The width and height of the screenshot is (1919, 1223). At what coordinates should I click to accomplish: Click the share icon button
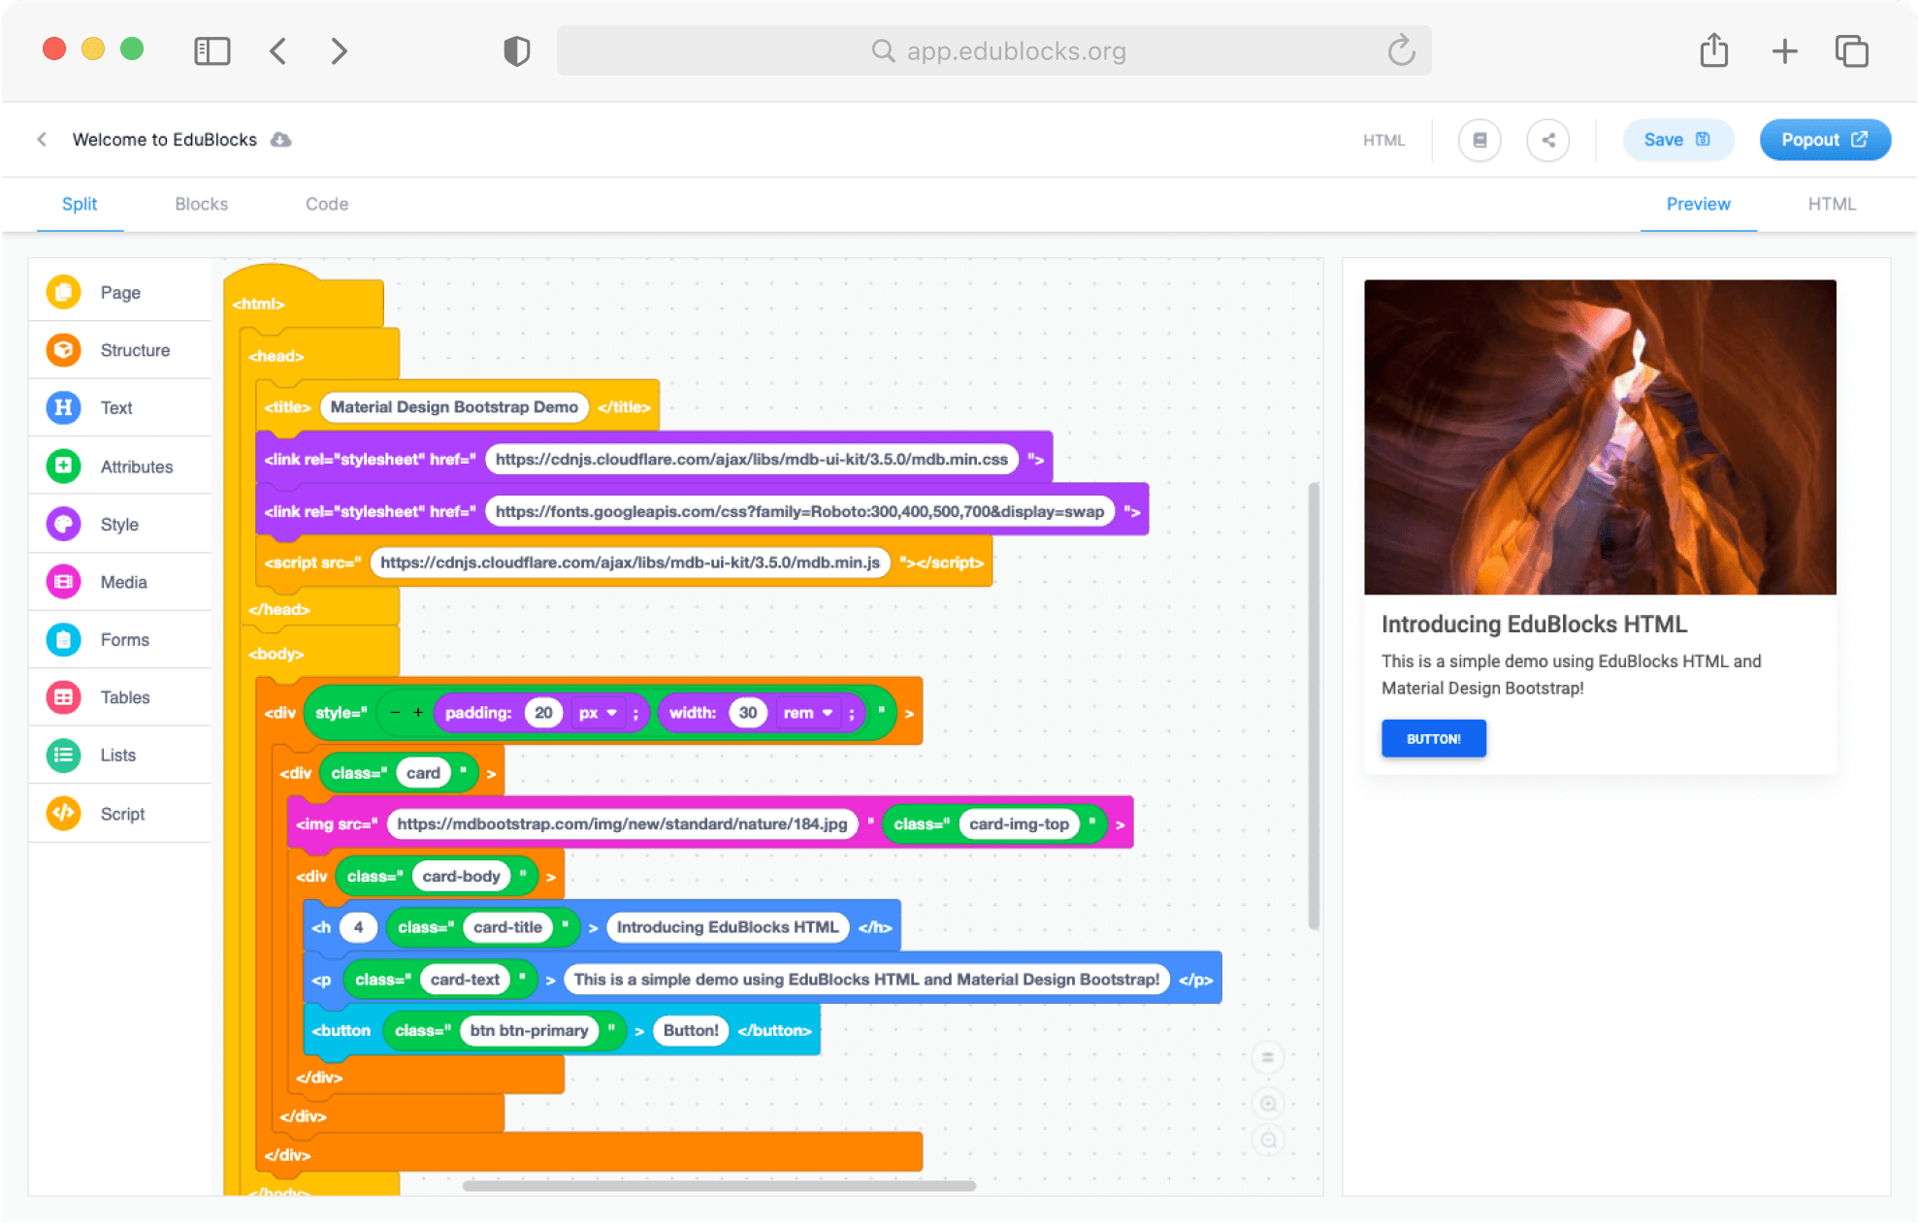click(1548, 141)
